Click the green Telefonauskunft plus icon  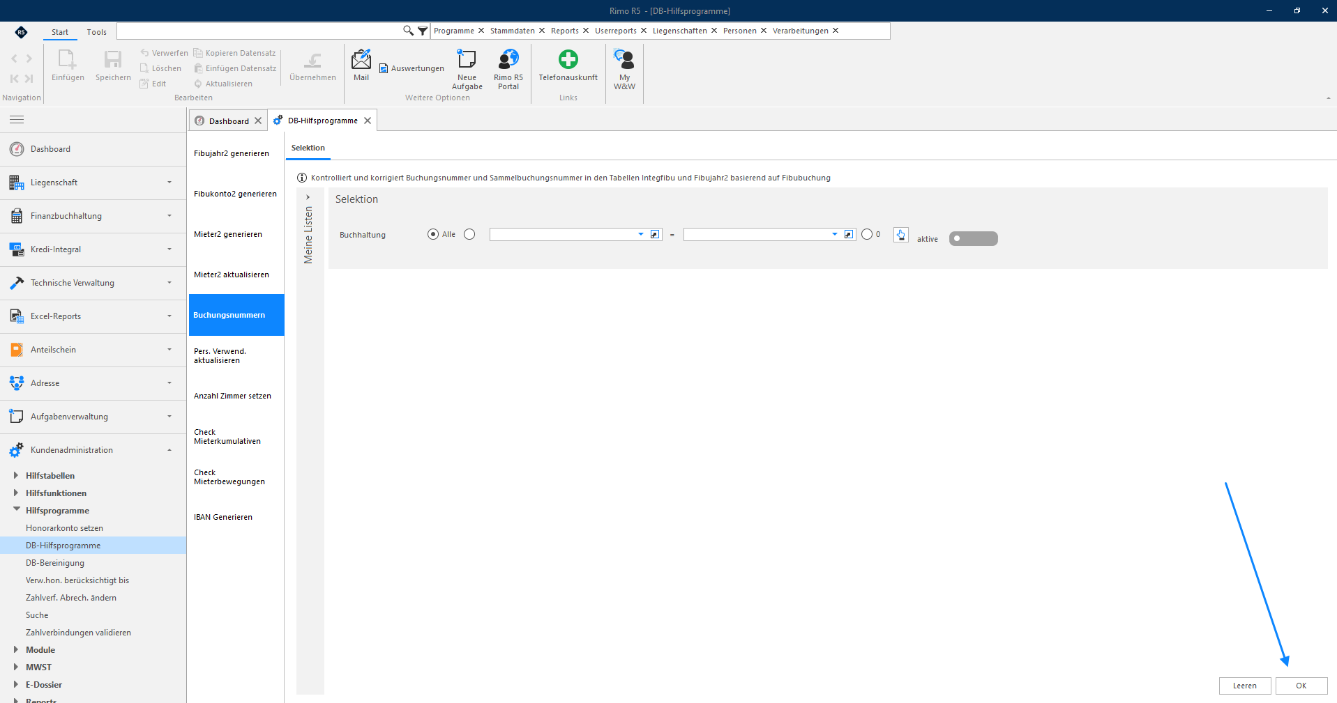coord(568,59)
